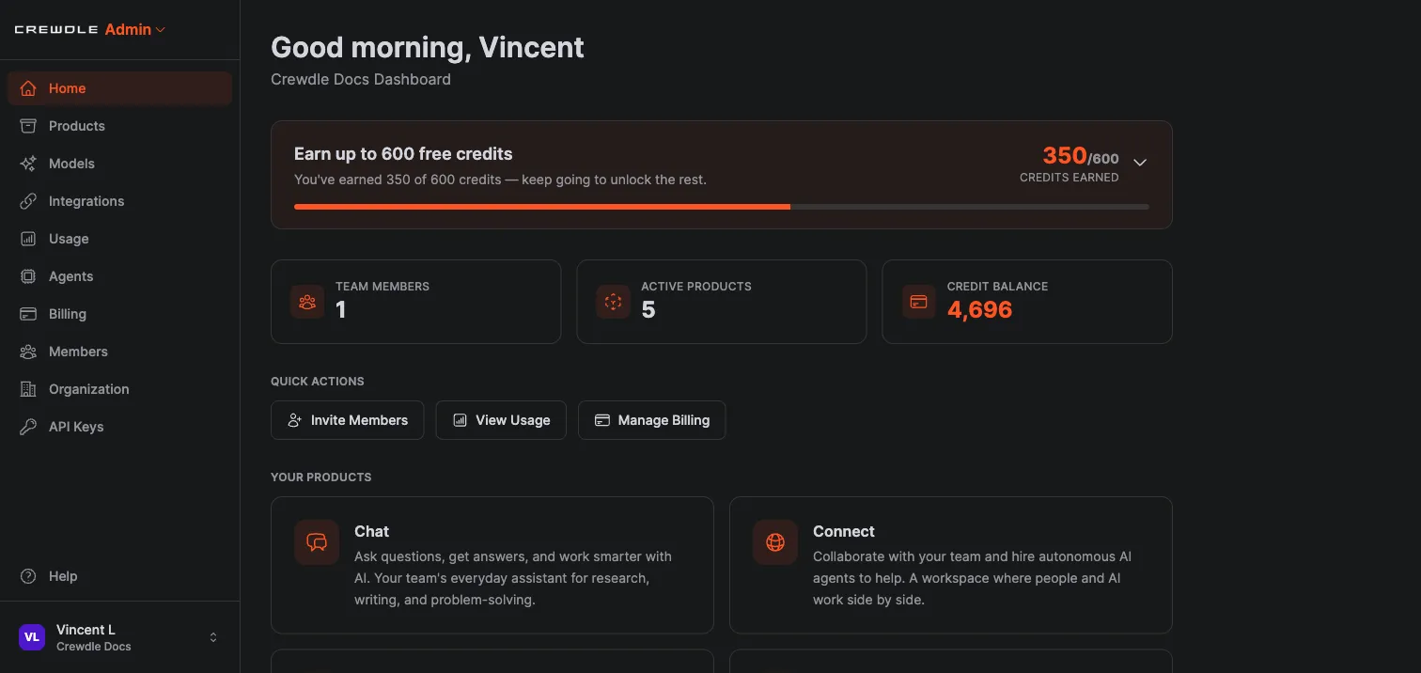Go to Billing in the sidebar
The height and width of the screenshot is (673, 1421).
[x=119, y=314]
